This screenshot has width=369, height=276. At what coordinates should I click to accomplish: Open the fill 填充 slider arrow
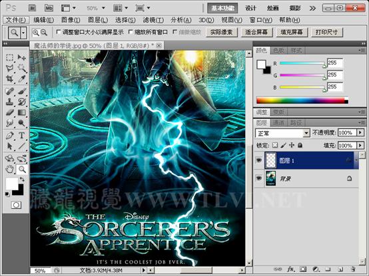[360, 146]
